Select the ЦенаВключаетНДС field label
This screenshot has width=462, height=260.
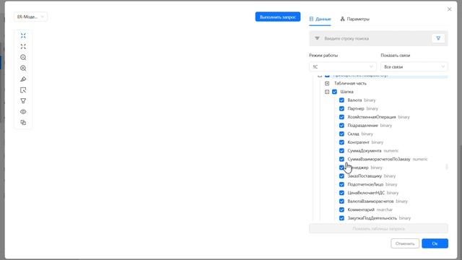[x=366, y=193]
